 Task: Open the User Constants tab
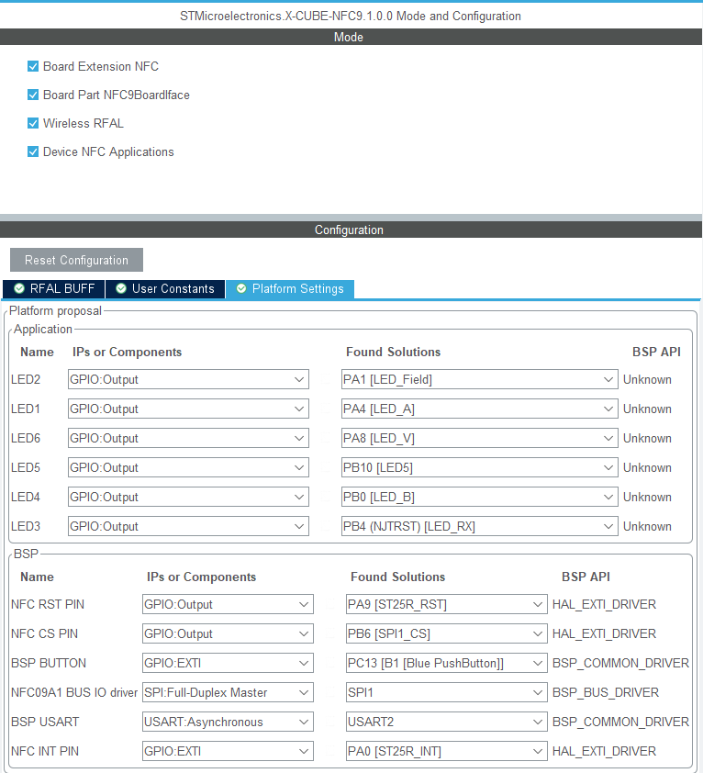point(165,289)
